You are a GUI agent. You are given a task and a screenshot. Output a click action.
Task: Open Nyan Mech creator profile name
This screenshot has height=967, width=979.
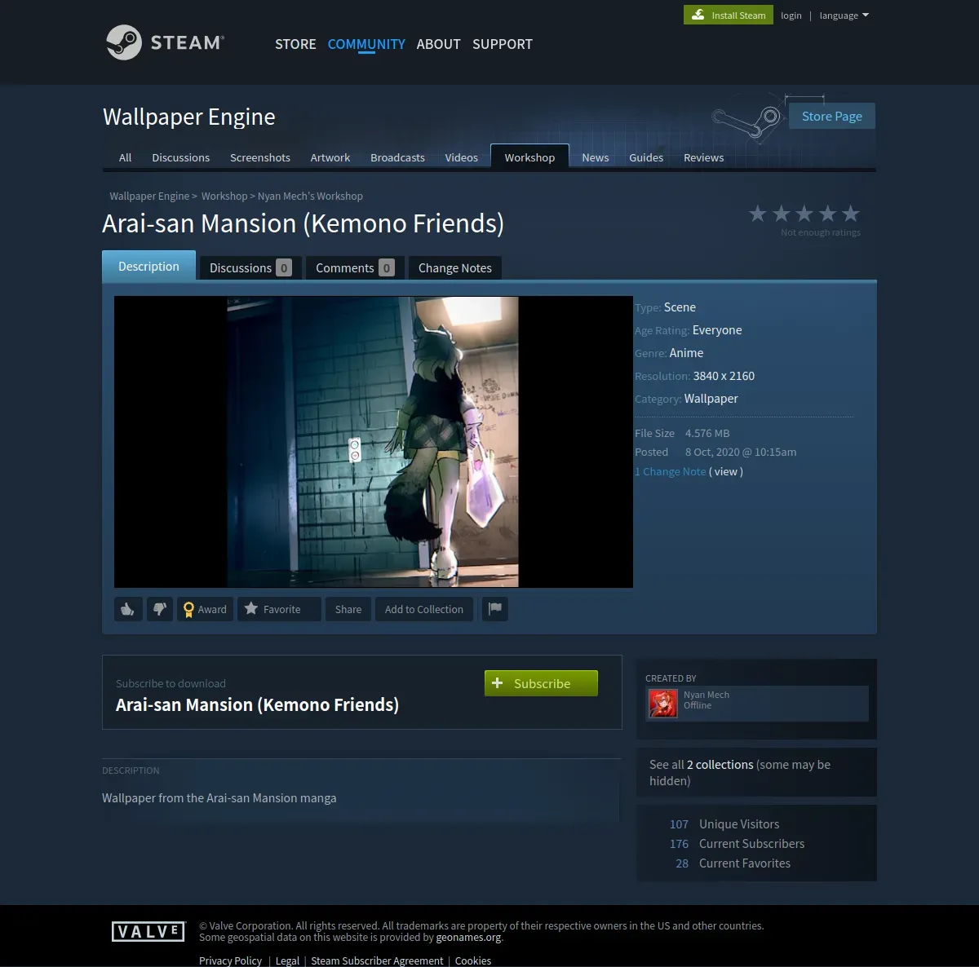(707, 695)
